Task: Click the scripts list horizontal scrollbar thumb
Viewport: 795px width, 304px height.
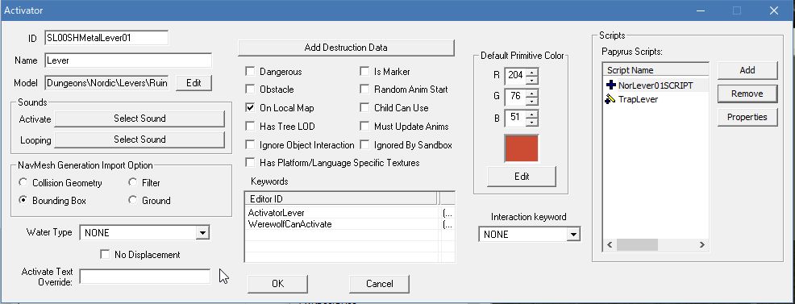Action: click(637, 244)
